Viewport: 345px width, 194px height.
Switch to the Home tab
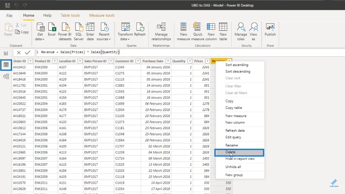click(x=28, y=16)
